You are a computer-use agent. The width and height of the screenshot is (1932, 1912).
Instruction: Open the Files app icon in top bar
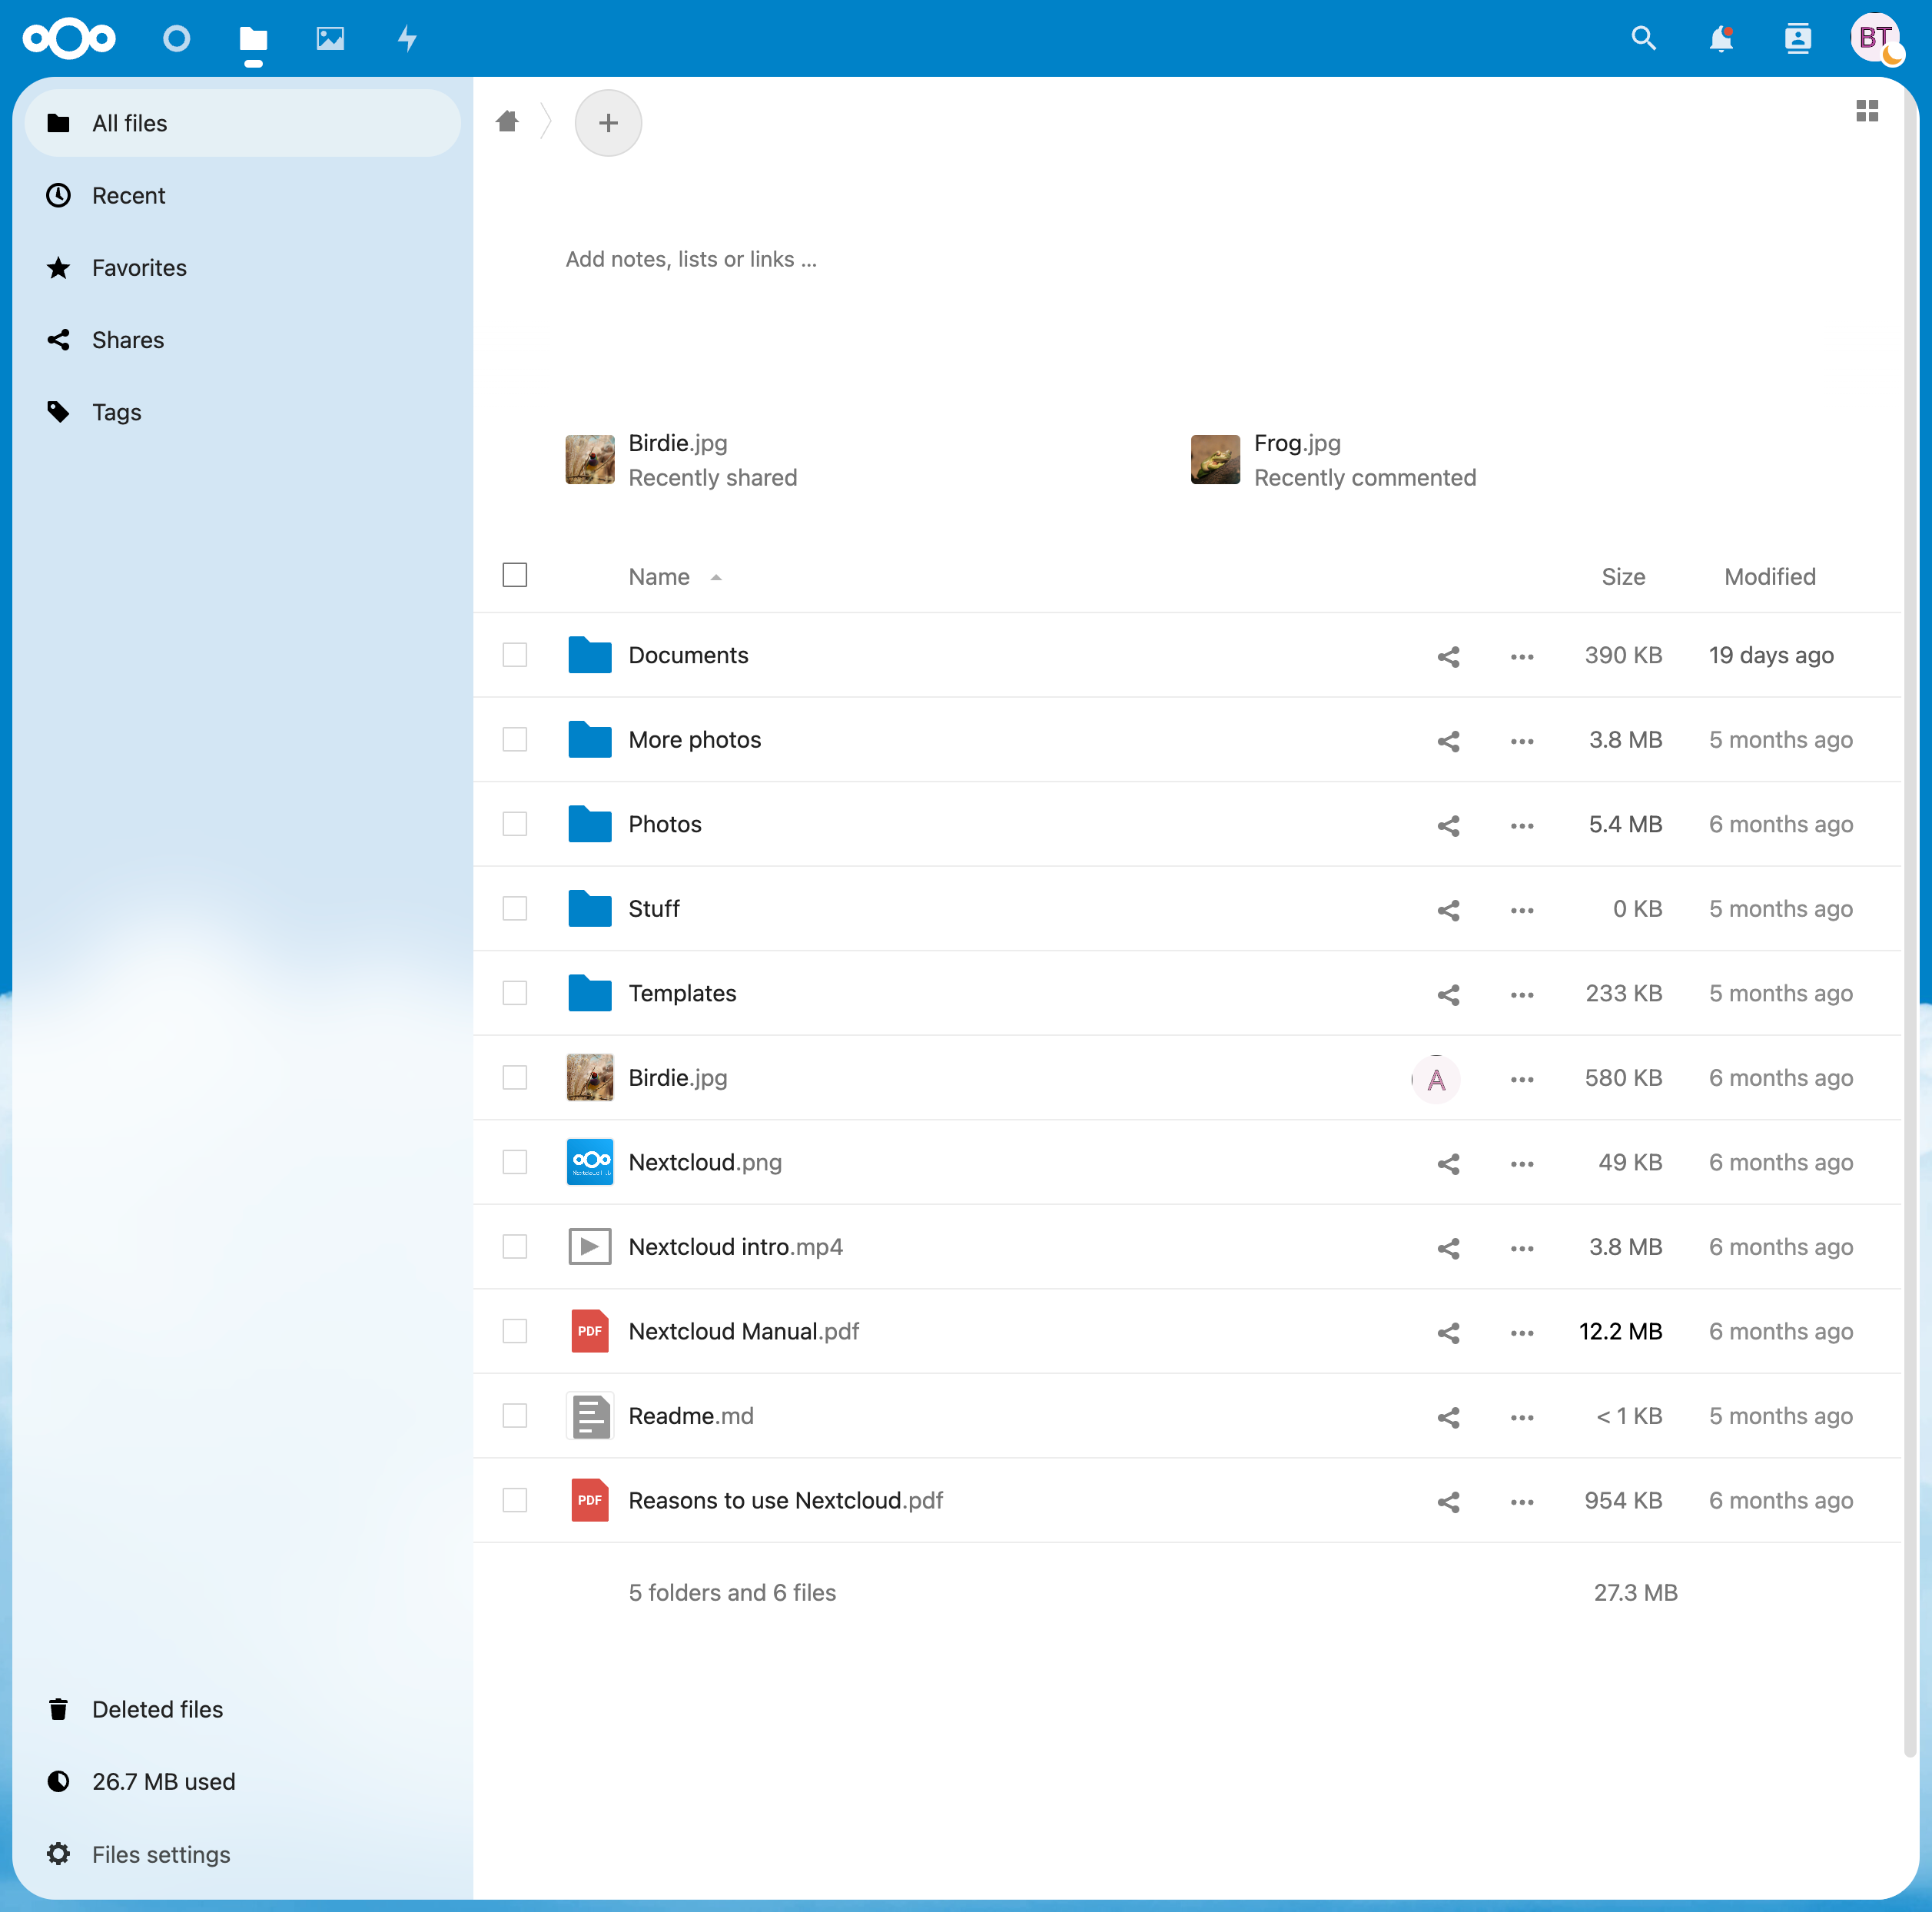pos(253,38)
